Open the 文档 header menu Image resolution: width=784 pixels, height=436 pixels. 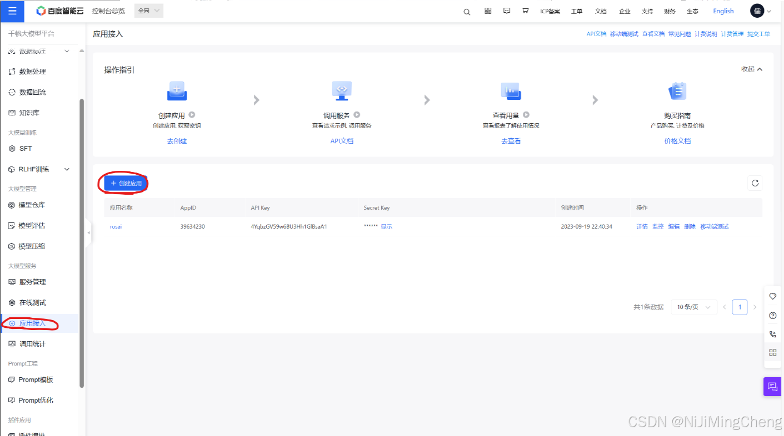(601, 12)
